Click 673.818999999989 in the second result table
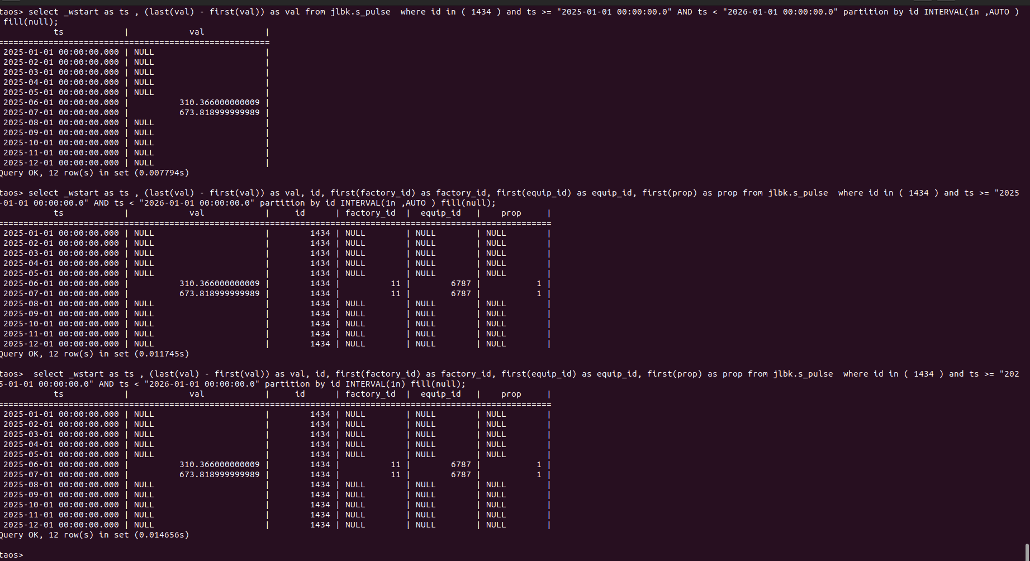 (219, 293)
